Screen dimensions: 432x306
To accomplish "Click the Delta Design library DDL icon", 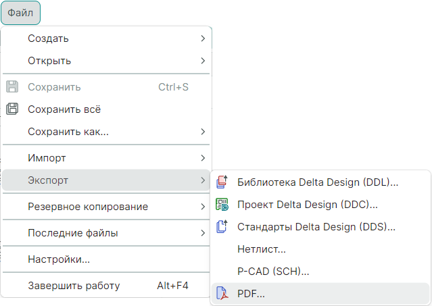I will coord(222,182).
